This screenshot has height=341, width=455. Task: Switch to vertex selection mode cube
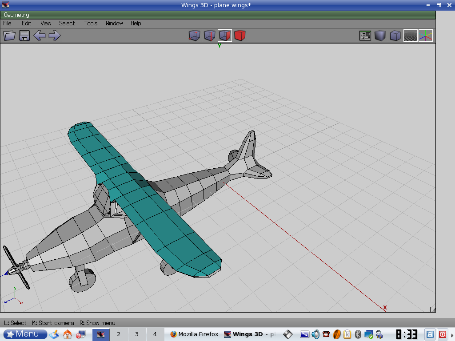(x=194, y=36)
